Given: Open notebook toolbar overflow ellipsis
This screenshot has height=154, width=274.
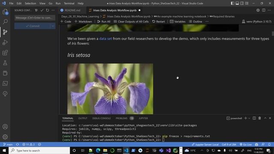Looking at the screenshot, I should [207, 21].
